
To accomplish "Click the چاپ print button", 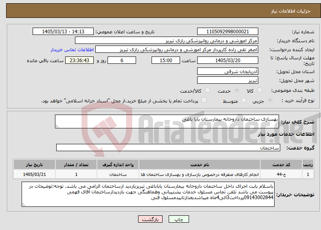I will click(179, 219).
